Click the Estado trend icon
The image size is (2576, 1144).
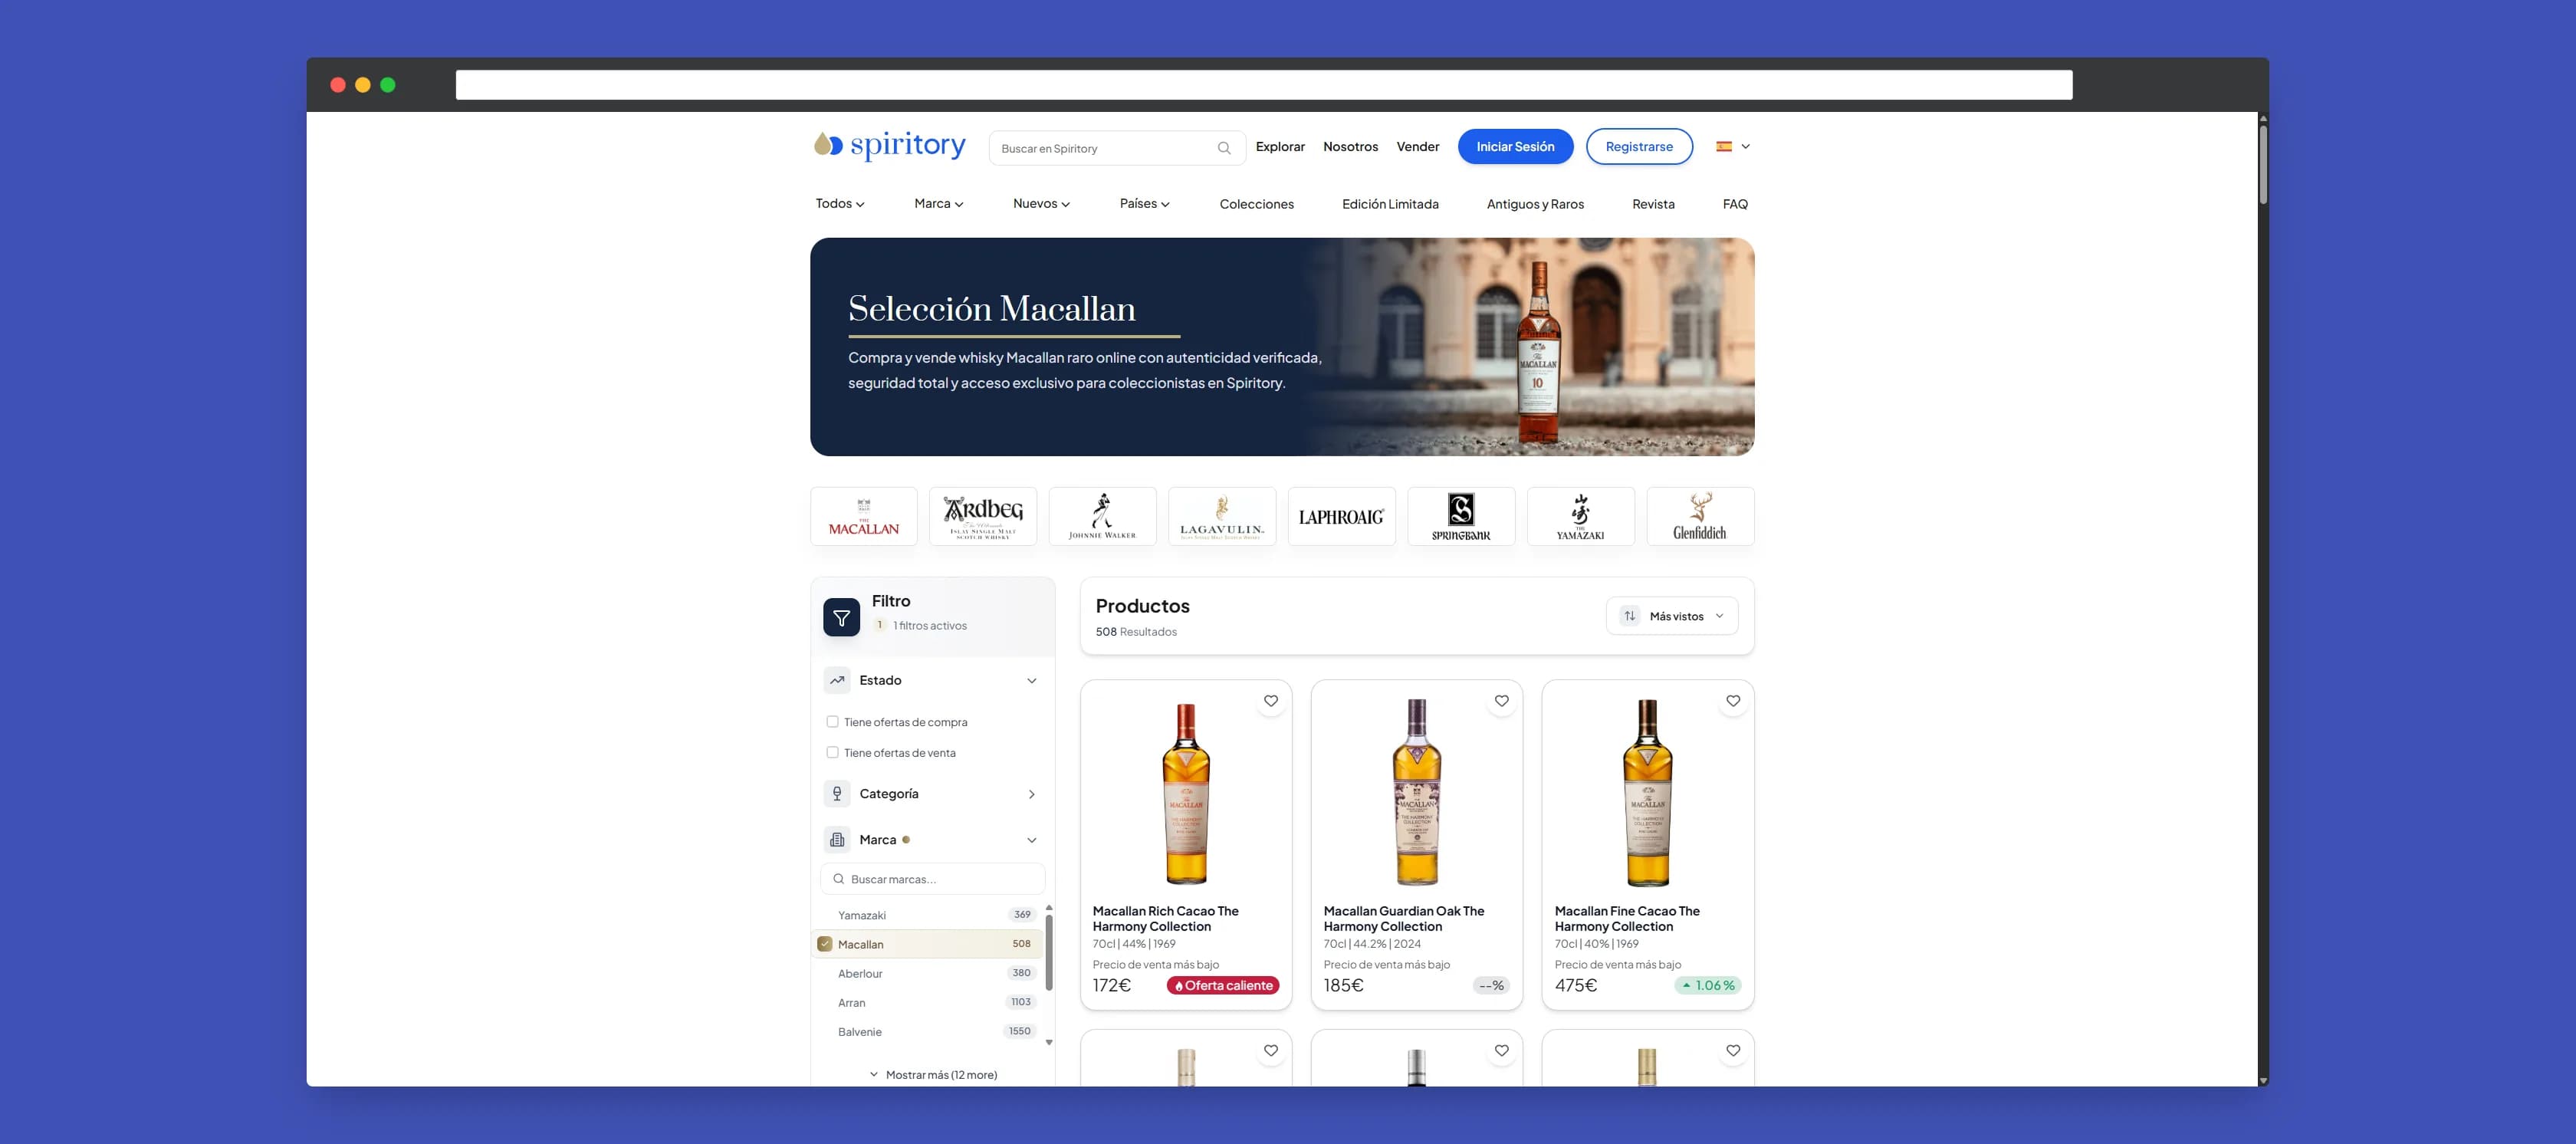(x=837, y=680)
